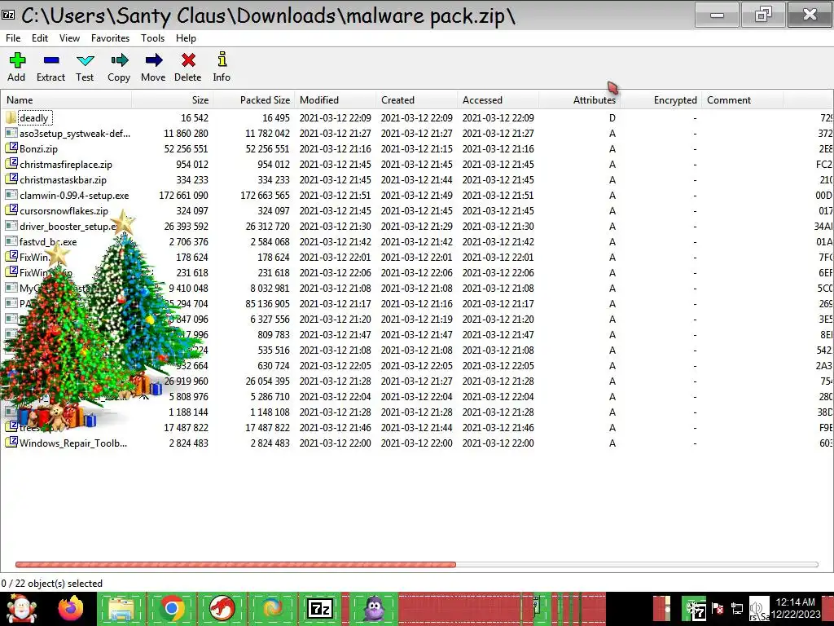Open the File menu

pos(13,38)
